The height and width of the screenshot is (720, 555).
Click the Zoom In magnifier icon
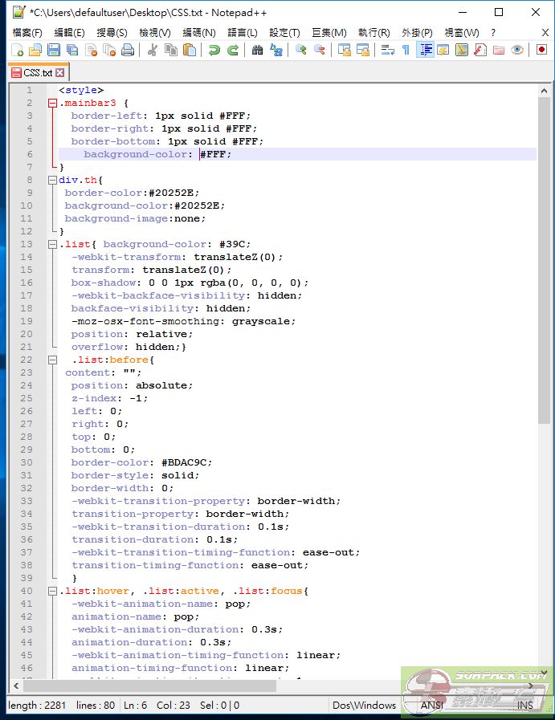[301, 51]
